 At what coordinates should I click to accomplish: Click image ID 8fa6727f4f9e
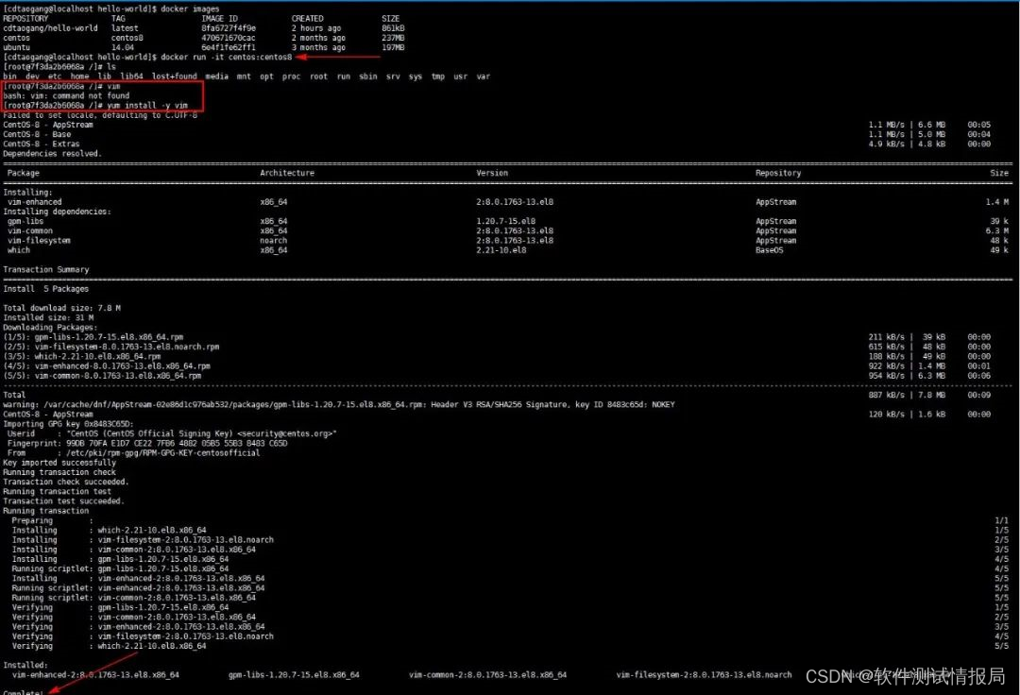pos(229,28)
